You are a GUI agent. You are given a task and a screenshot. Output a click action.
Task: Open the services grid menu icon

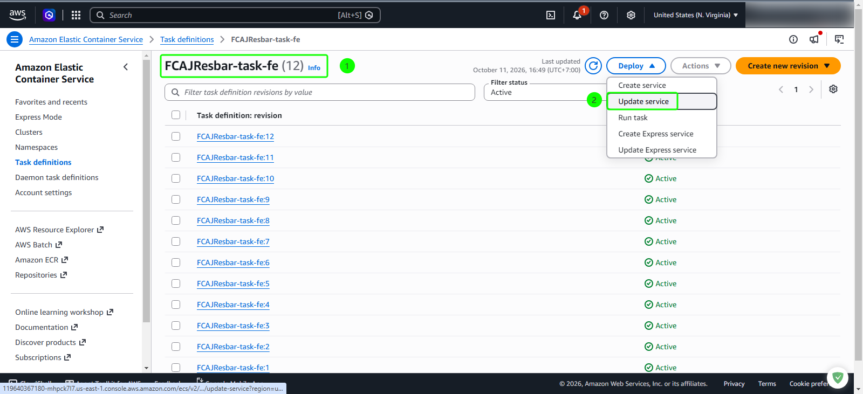76,15
